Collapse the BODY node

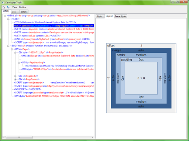(8, 46)
